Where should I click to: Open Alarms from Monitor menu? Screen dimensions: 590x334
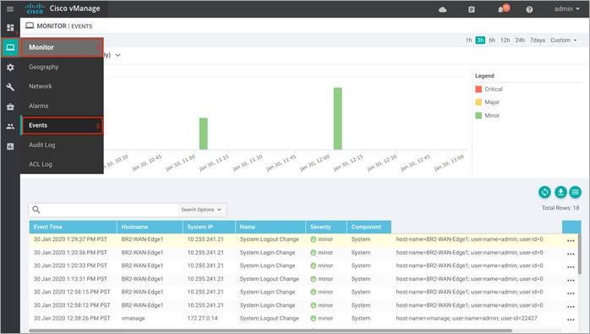(62, 106)
